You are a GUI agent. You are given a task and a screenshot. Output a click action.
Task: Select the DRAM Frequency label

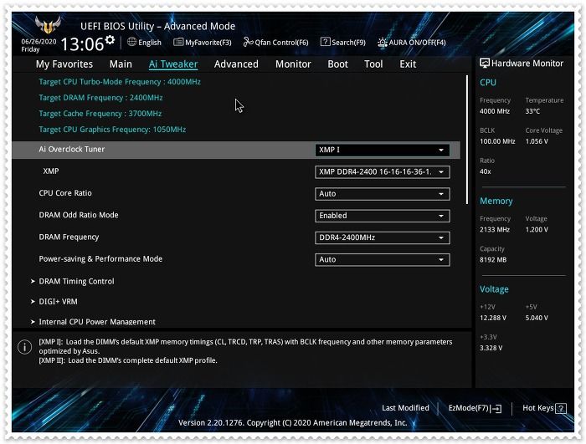[69, 237]
